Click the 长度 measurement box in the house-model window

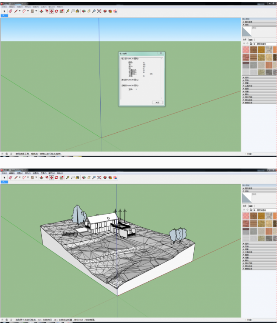pyautogui.click(x=264, y=320)
